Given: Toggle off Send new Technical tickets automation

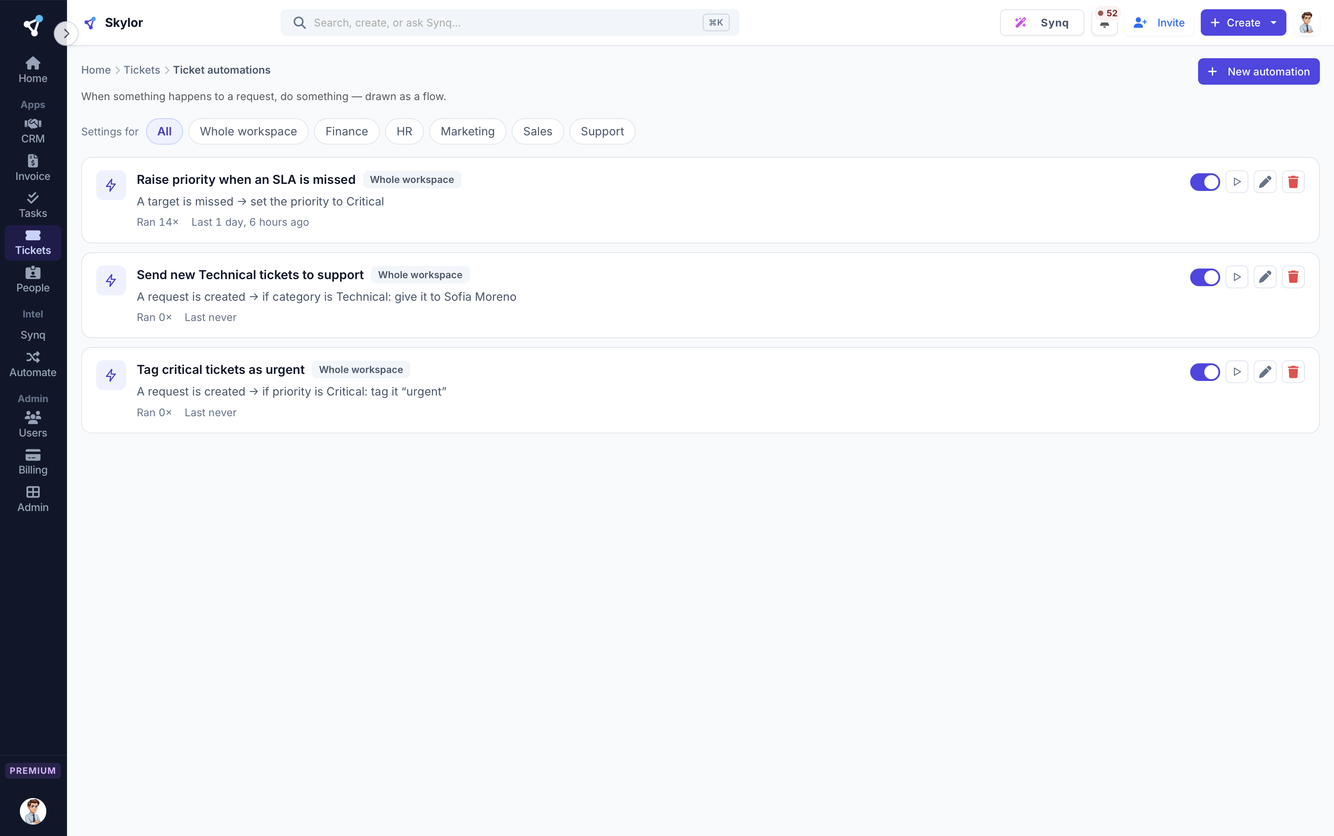Looking at the screenshot, I should click(x=1205, y=277).
